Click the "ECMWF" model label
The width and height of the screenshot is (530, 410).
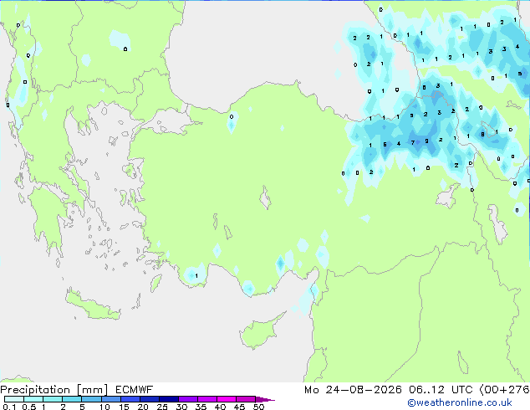135,390
